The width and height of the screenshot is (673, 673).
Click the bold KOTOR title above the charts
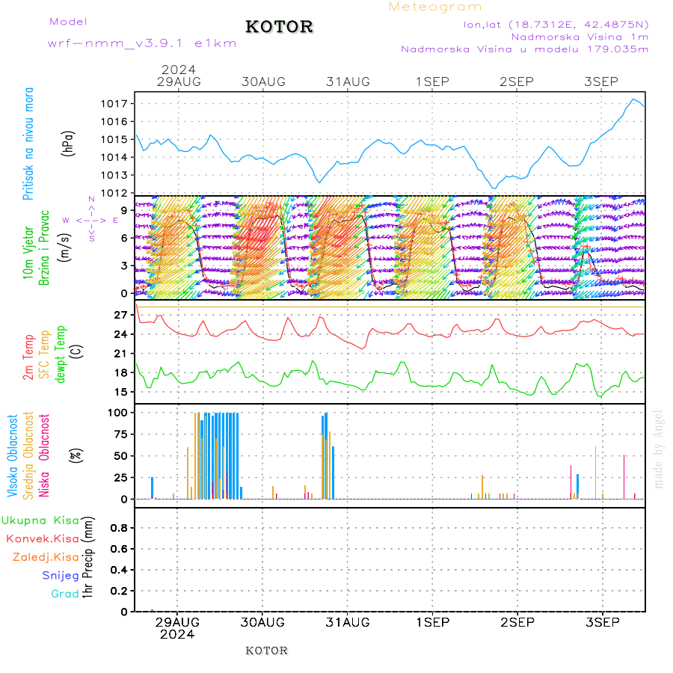coord(280,27)
